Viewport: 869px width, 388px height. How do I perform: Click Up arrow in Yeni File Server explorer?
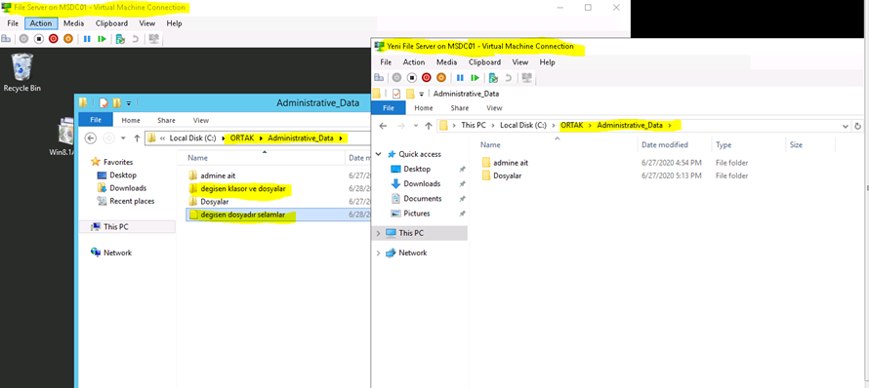(428, 126)
